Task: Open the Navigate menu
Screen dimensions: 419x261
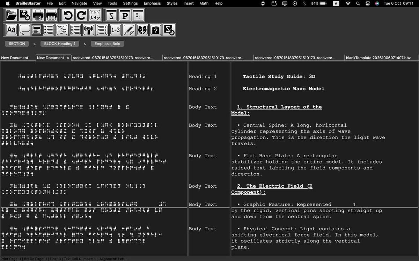Action: coord(79,3)
